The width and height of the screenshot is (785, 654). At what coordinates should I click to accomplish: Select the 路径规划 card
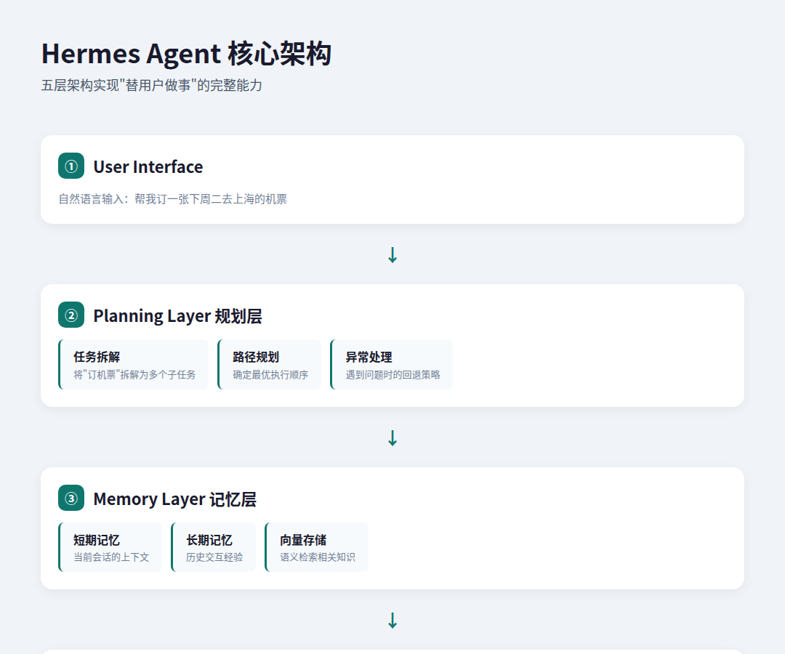(270, 365)
